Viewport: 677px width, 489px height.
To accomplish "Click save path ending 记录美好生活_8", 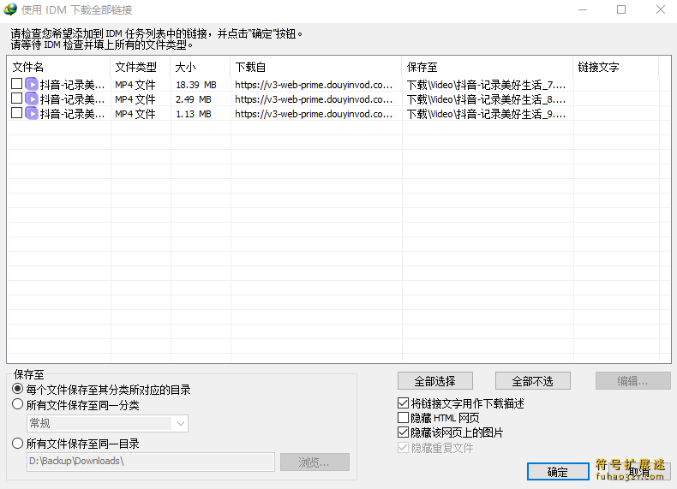I will click(x=486, y=99).
